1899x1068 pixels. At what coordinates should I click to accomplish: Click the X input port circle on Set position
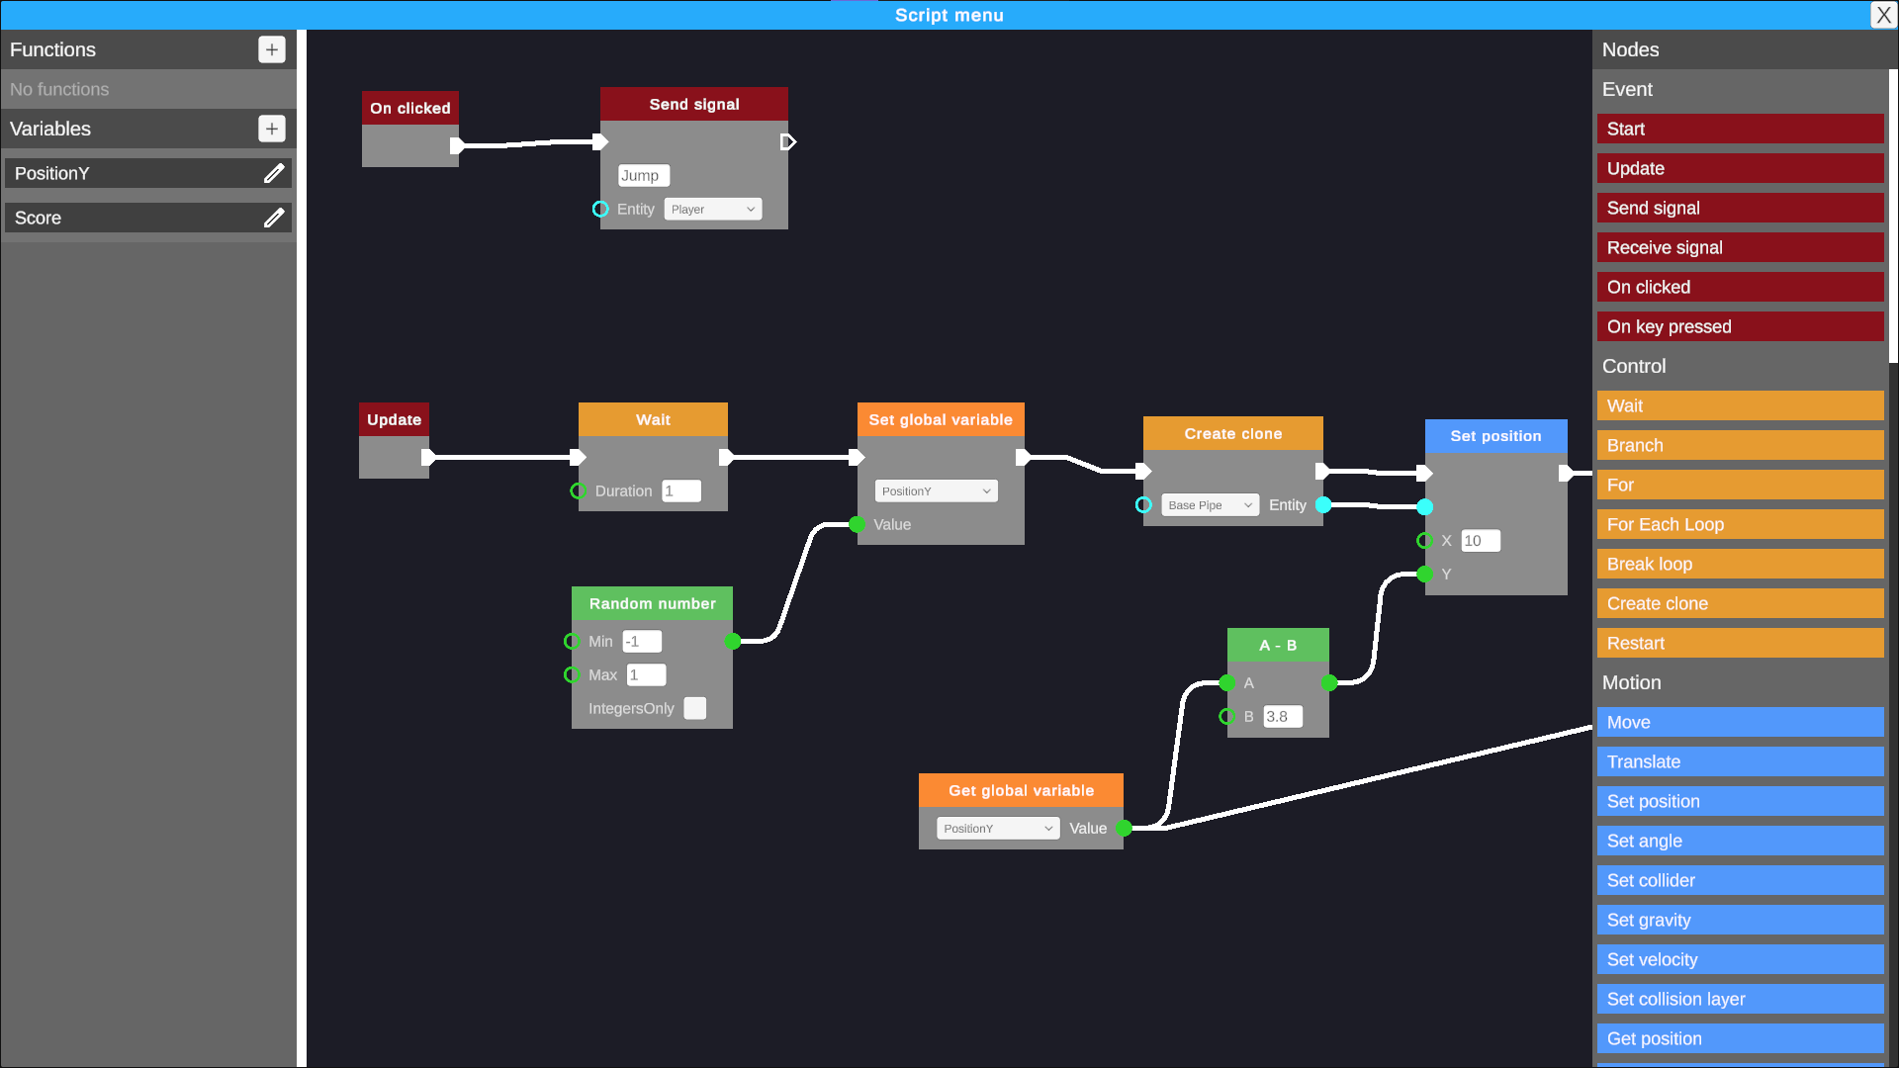coord(1424,541)
